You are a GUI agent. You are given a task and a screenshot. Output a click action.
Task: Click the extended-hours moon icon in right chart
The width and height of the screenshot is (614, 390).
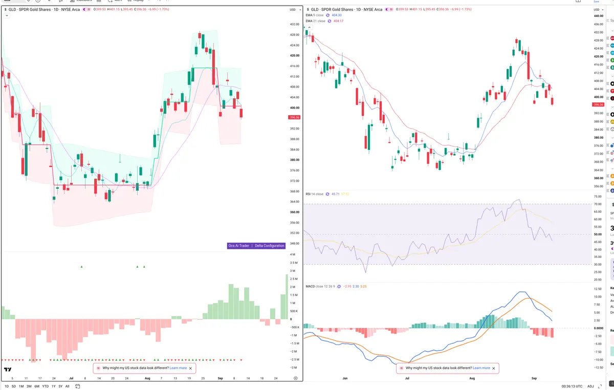pyautogui.click(x=387, y=9)
